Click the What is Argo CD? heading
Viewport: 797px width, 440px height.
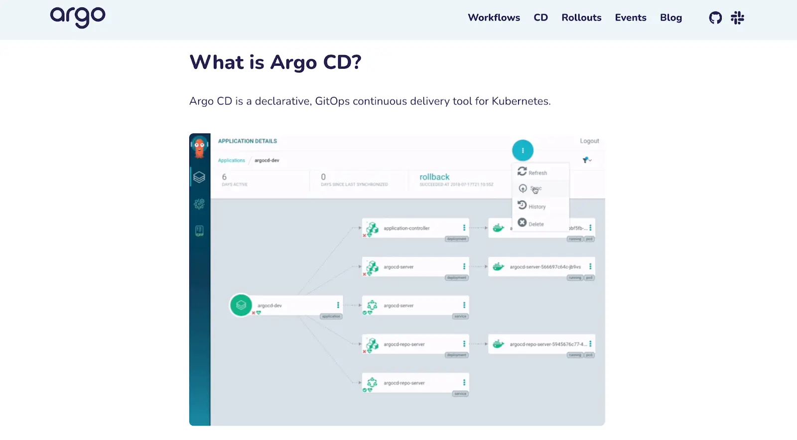tap(275, 62)
